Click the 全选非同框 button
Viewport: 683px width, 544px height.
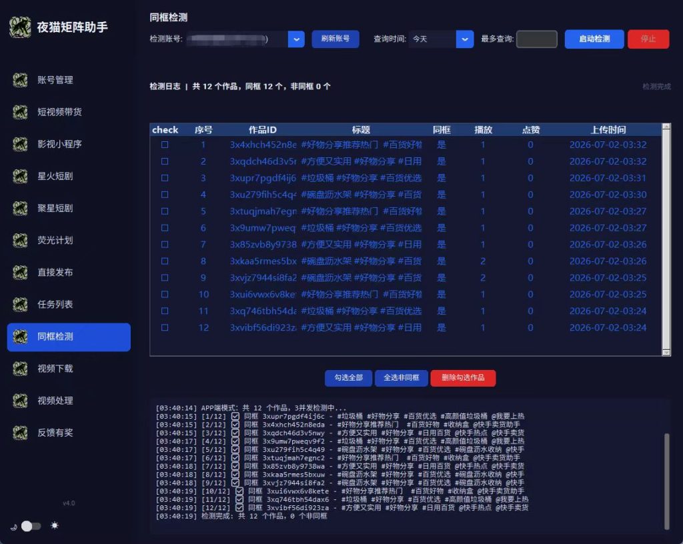pos(401,378)
